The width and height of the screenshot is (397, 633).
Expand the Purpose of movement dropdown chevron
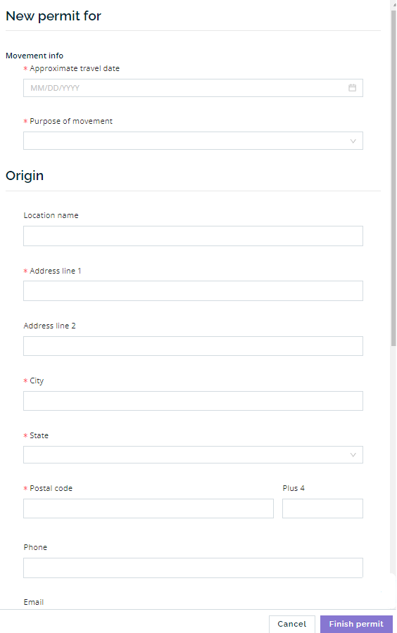[x=353, y=141]
